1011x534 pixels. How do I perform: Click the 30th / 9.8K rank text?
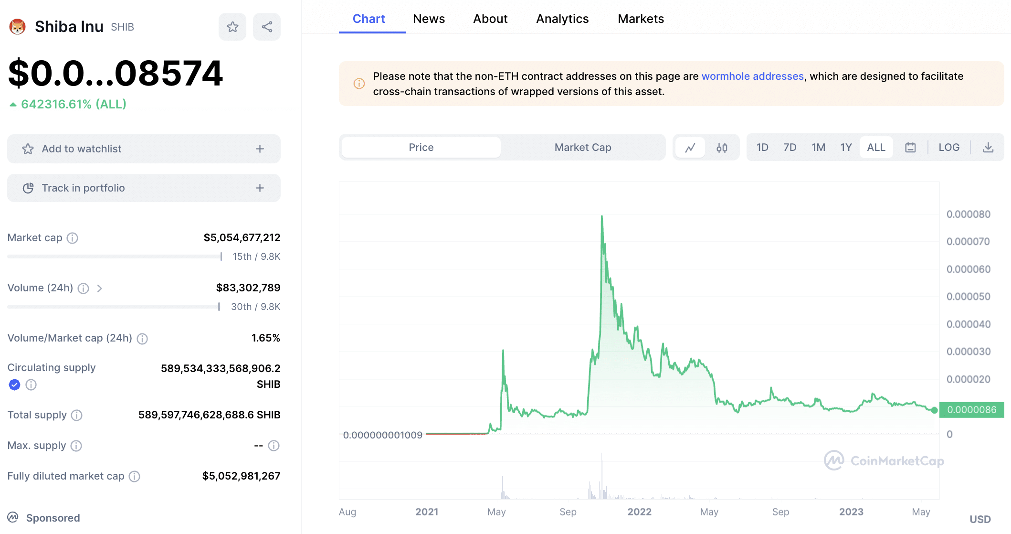coord(256,307)
